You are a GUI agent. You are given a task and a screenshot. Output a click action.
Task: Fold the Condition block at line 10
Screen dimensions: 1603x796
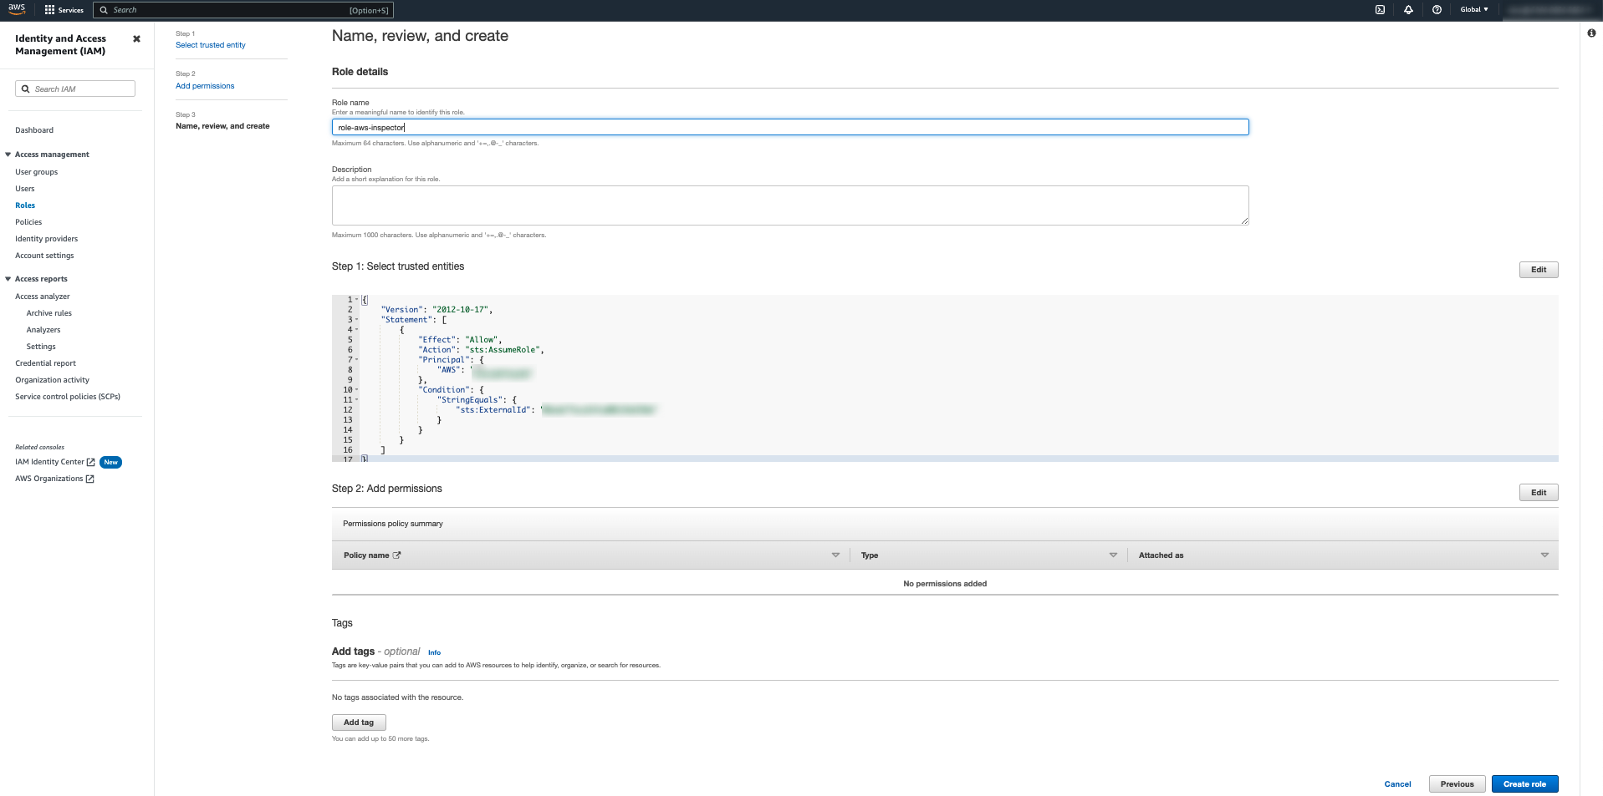pyautogui.click(x=357, y=389)
